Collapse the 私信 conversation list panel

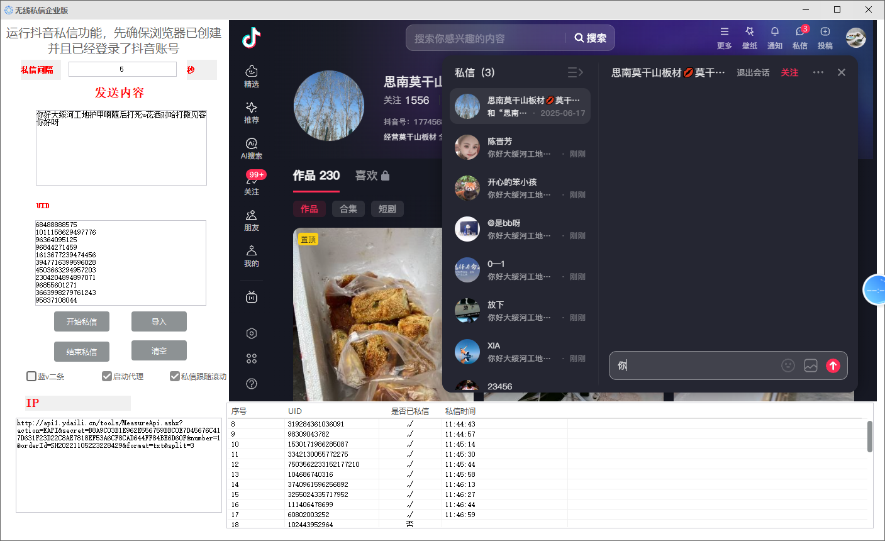(x=575, y=72)
